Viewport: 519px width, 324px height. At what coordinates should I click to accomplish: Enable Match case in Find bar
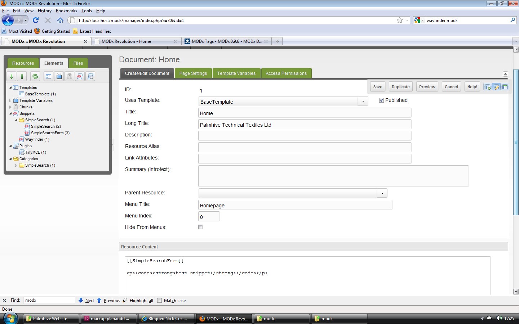pos(160,301)
